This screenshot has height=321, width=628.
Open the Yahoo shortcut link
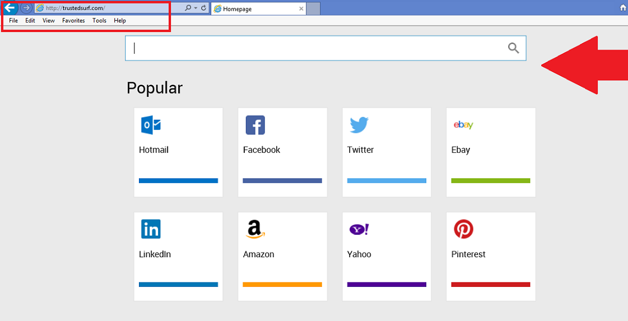click(x=387, y=254)
